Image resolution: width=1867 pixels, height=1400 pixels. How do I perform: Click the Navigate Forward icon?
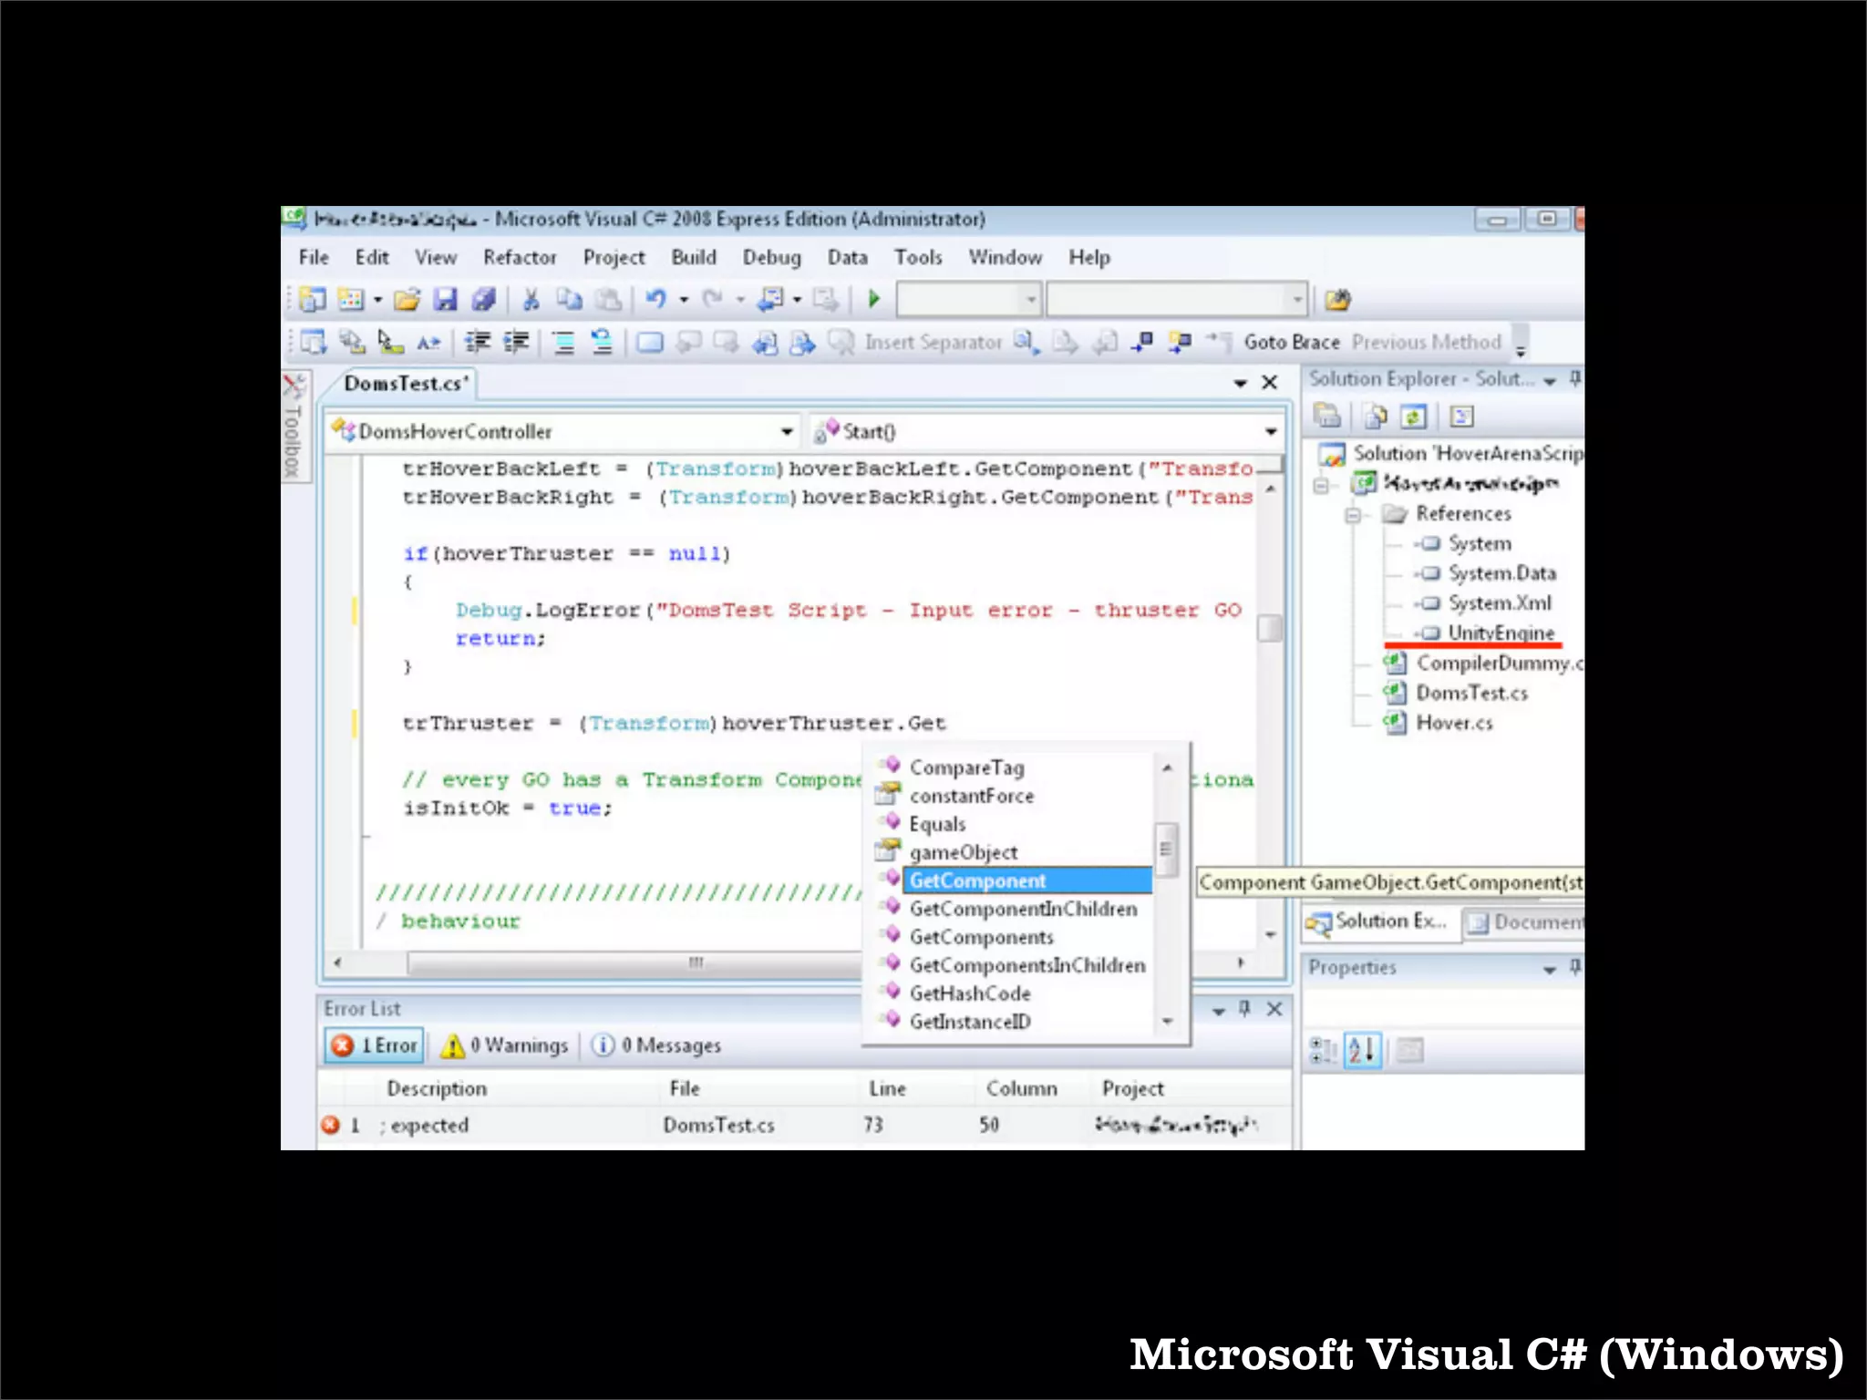coord(825,299)
